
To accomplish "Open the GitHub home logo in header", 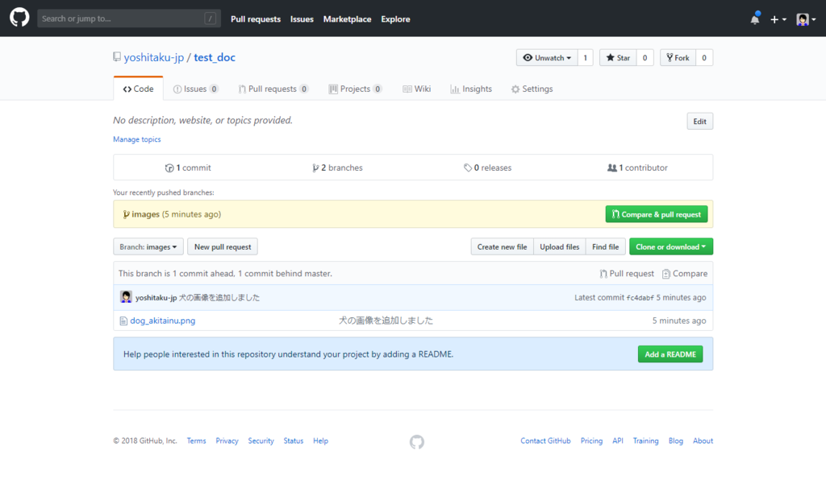I will [x=19, y=18].
